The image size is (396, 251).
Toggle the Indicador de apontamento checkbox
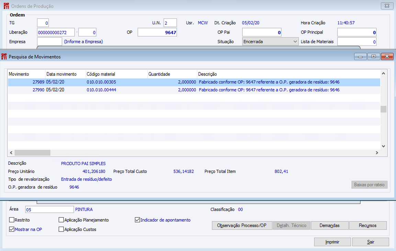137,220
